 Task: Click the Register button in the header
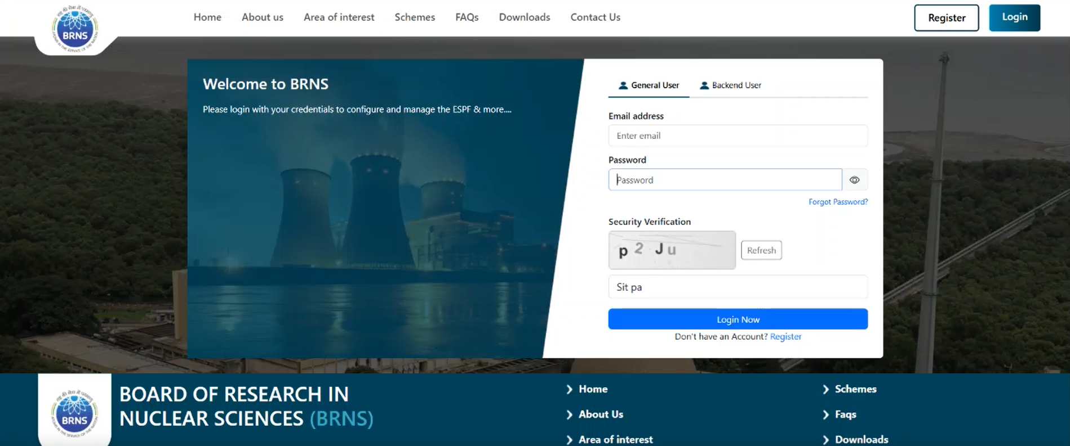[x=947, y=18]
